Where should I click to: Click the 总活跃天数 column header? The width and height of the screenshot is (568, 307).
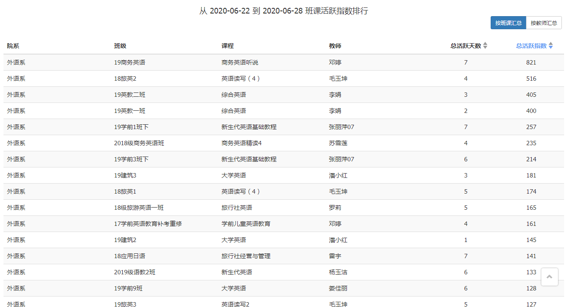[x=466, y=46]
